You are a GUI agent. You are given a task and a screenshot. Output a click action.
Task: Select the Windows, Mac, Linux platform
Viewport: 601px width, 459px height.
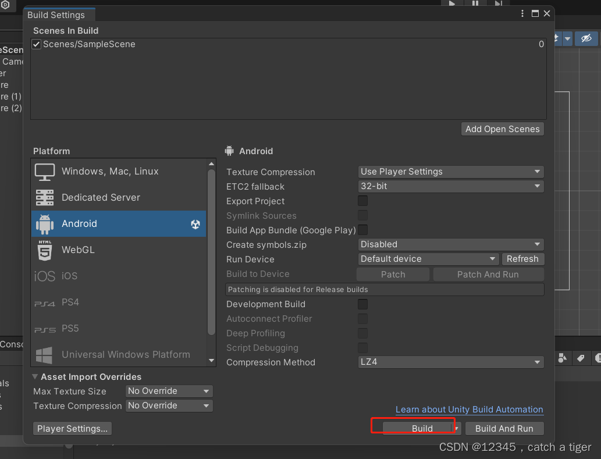[x=110, y=172]
